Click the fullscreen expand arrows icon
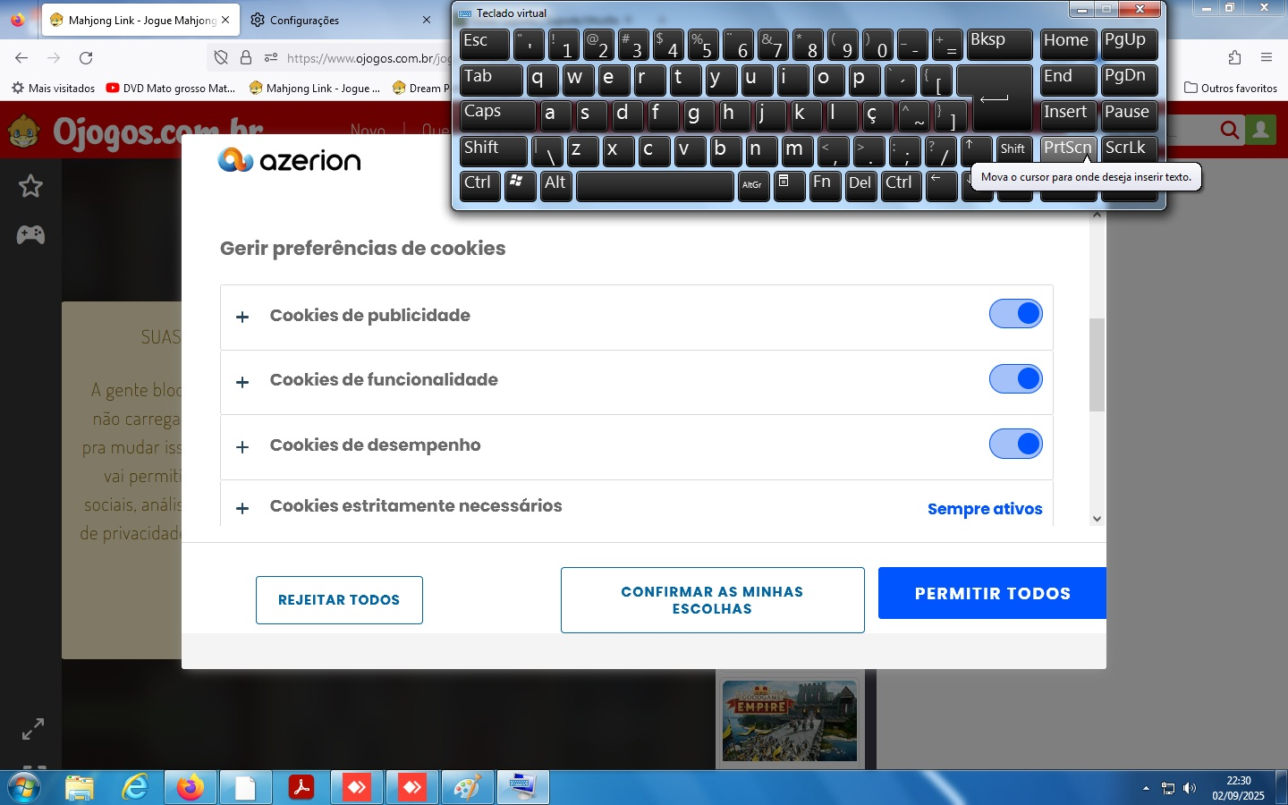The width and height of the screenshot is (1288, 805). (32, 729)
